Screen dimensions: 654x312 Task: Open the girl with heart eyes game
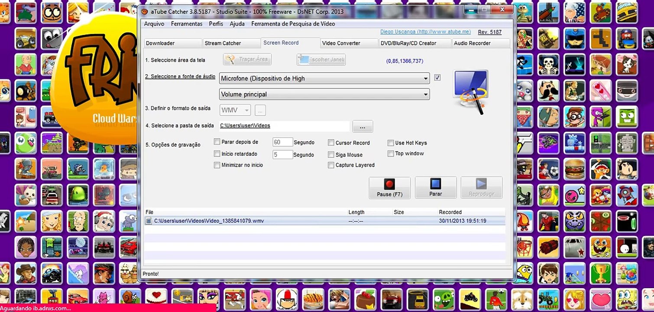(x=575, y=299)
